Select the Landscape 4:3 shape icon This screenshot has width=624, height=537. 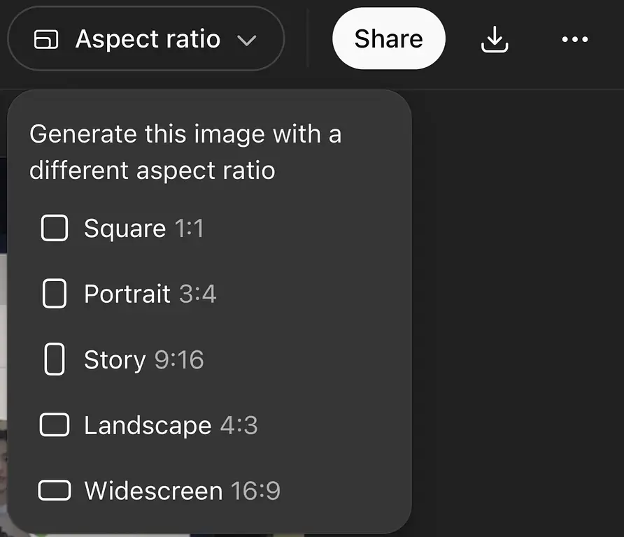[x=55, y=424]
